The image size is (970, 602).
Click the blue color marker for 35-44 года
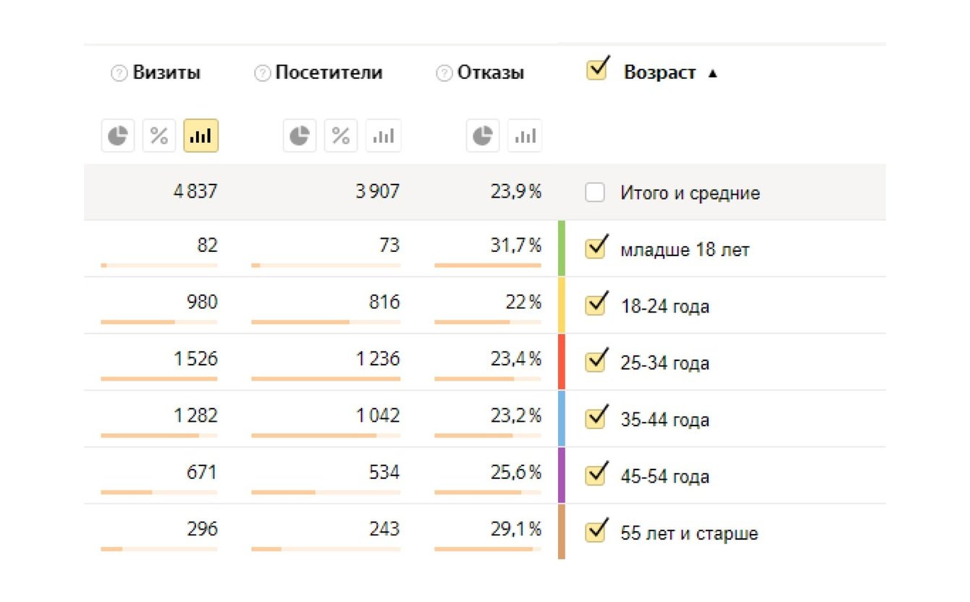click(x=562, y=418)
